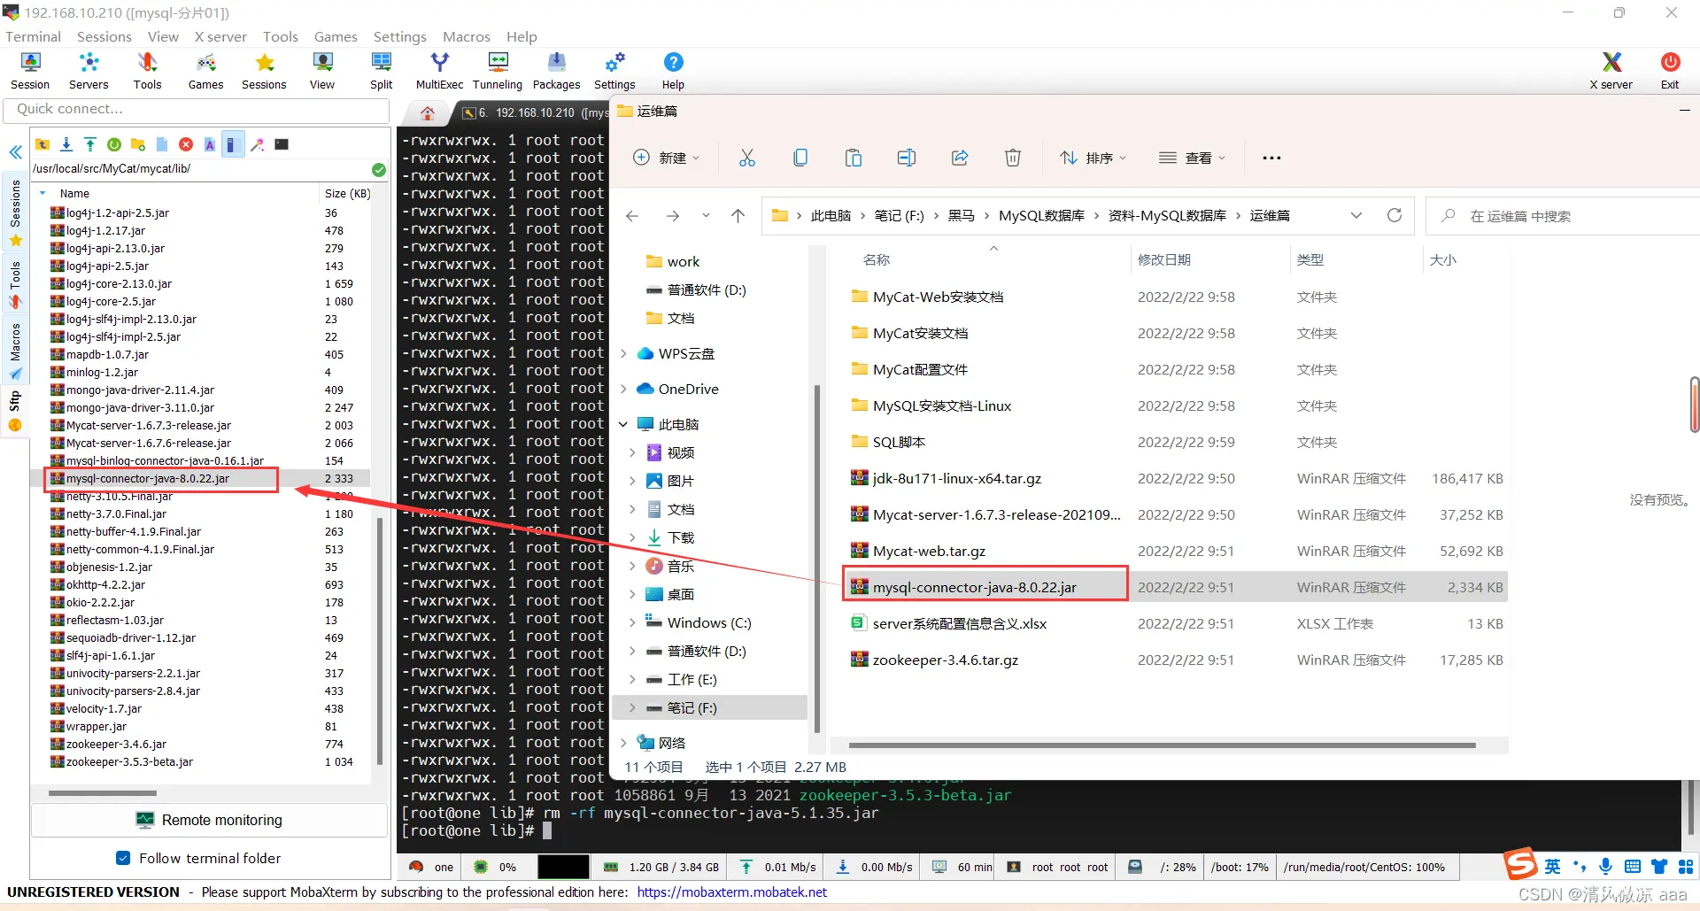This screenshot has height=911, width=1700.
Task: Click the Explorer copy icon
Action: click(x=800, y=158)
